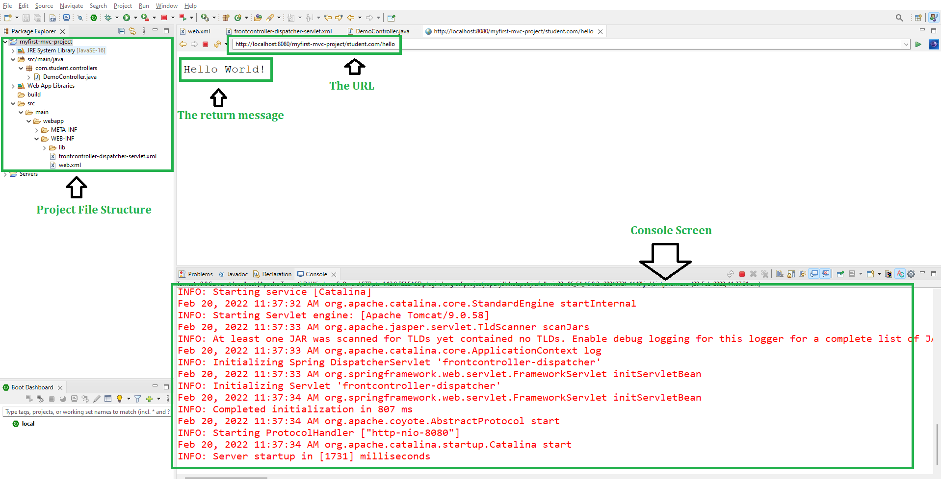Disable Show Console When Standard Out Changes
The width and height of the screenshot is (941, 479).
coord(814,274)
